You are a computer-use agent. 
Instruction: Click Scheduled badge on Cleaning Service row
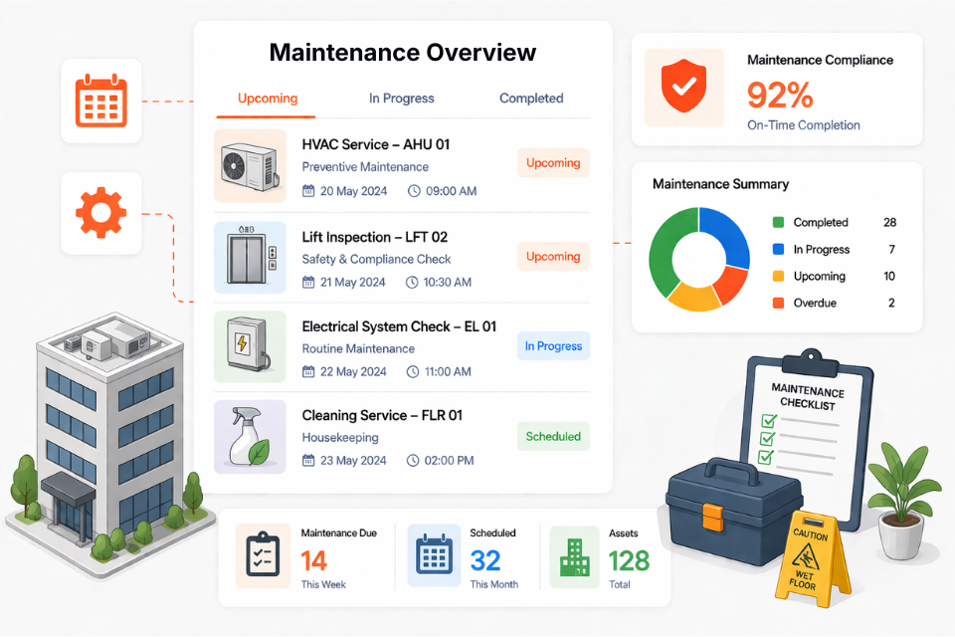[x=553, y=437]
